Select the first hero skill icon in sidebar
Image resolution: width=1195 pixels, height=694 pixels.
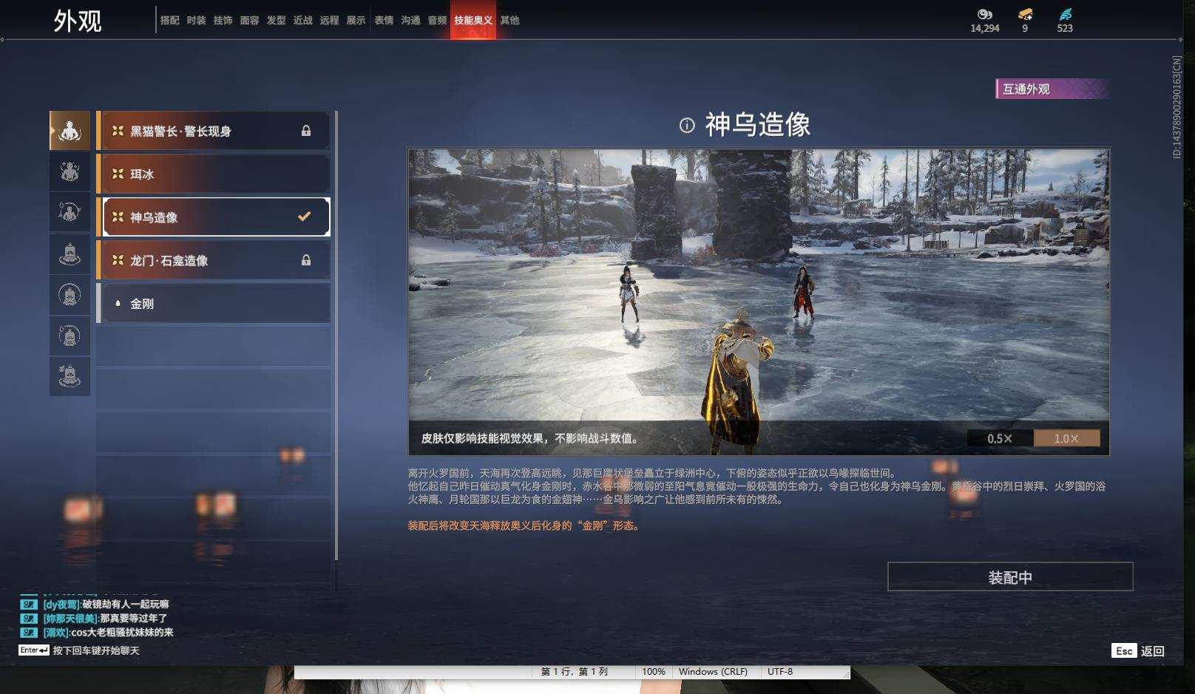coord(70,131)
